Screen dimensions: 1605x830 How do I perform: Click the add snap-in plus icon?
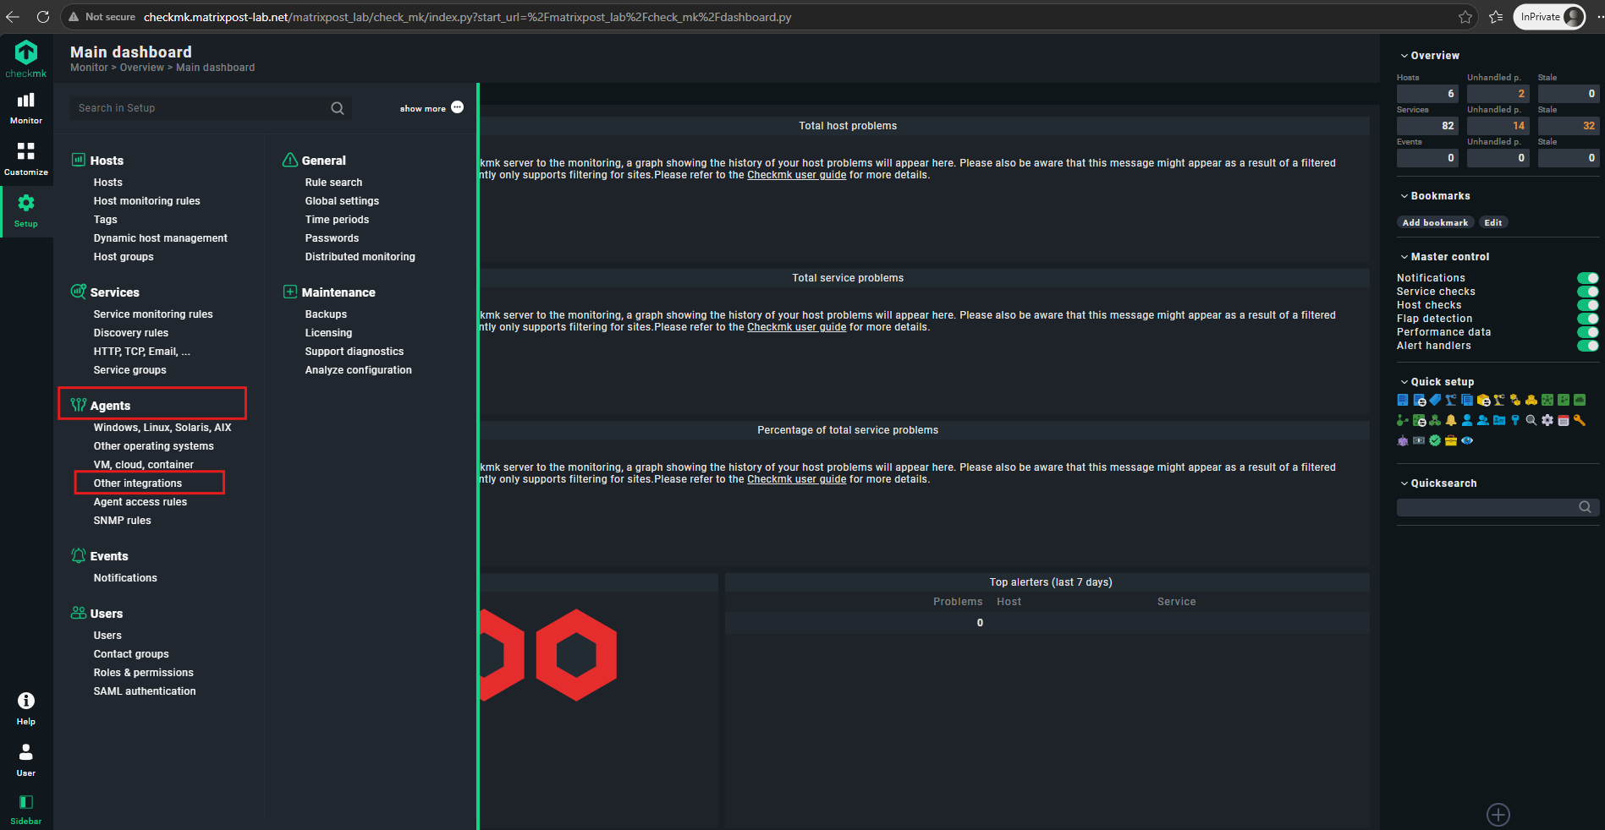pos(1498,815)
